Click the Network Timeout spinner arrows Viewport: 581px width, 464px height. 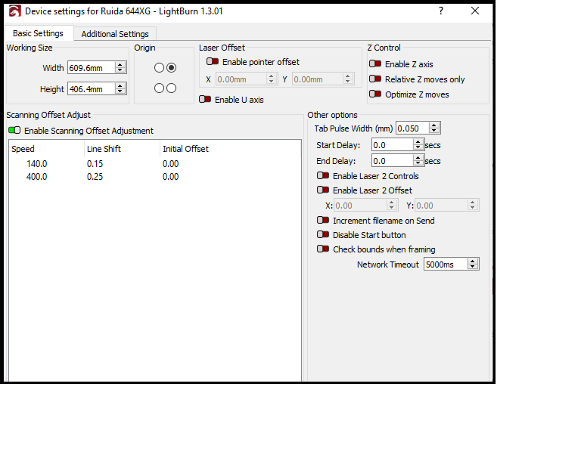(x=472, y=264)
